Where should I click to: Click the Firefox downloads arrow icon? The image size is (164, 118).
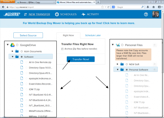point(148,7)
